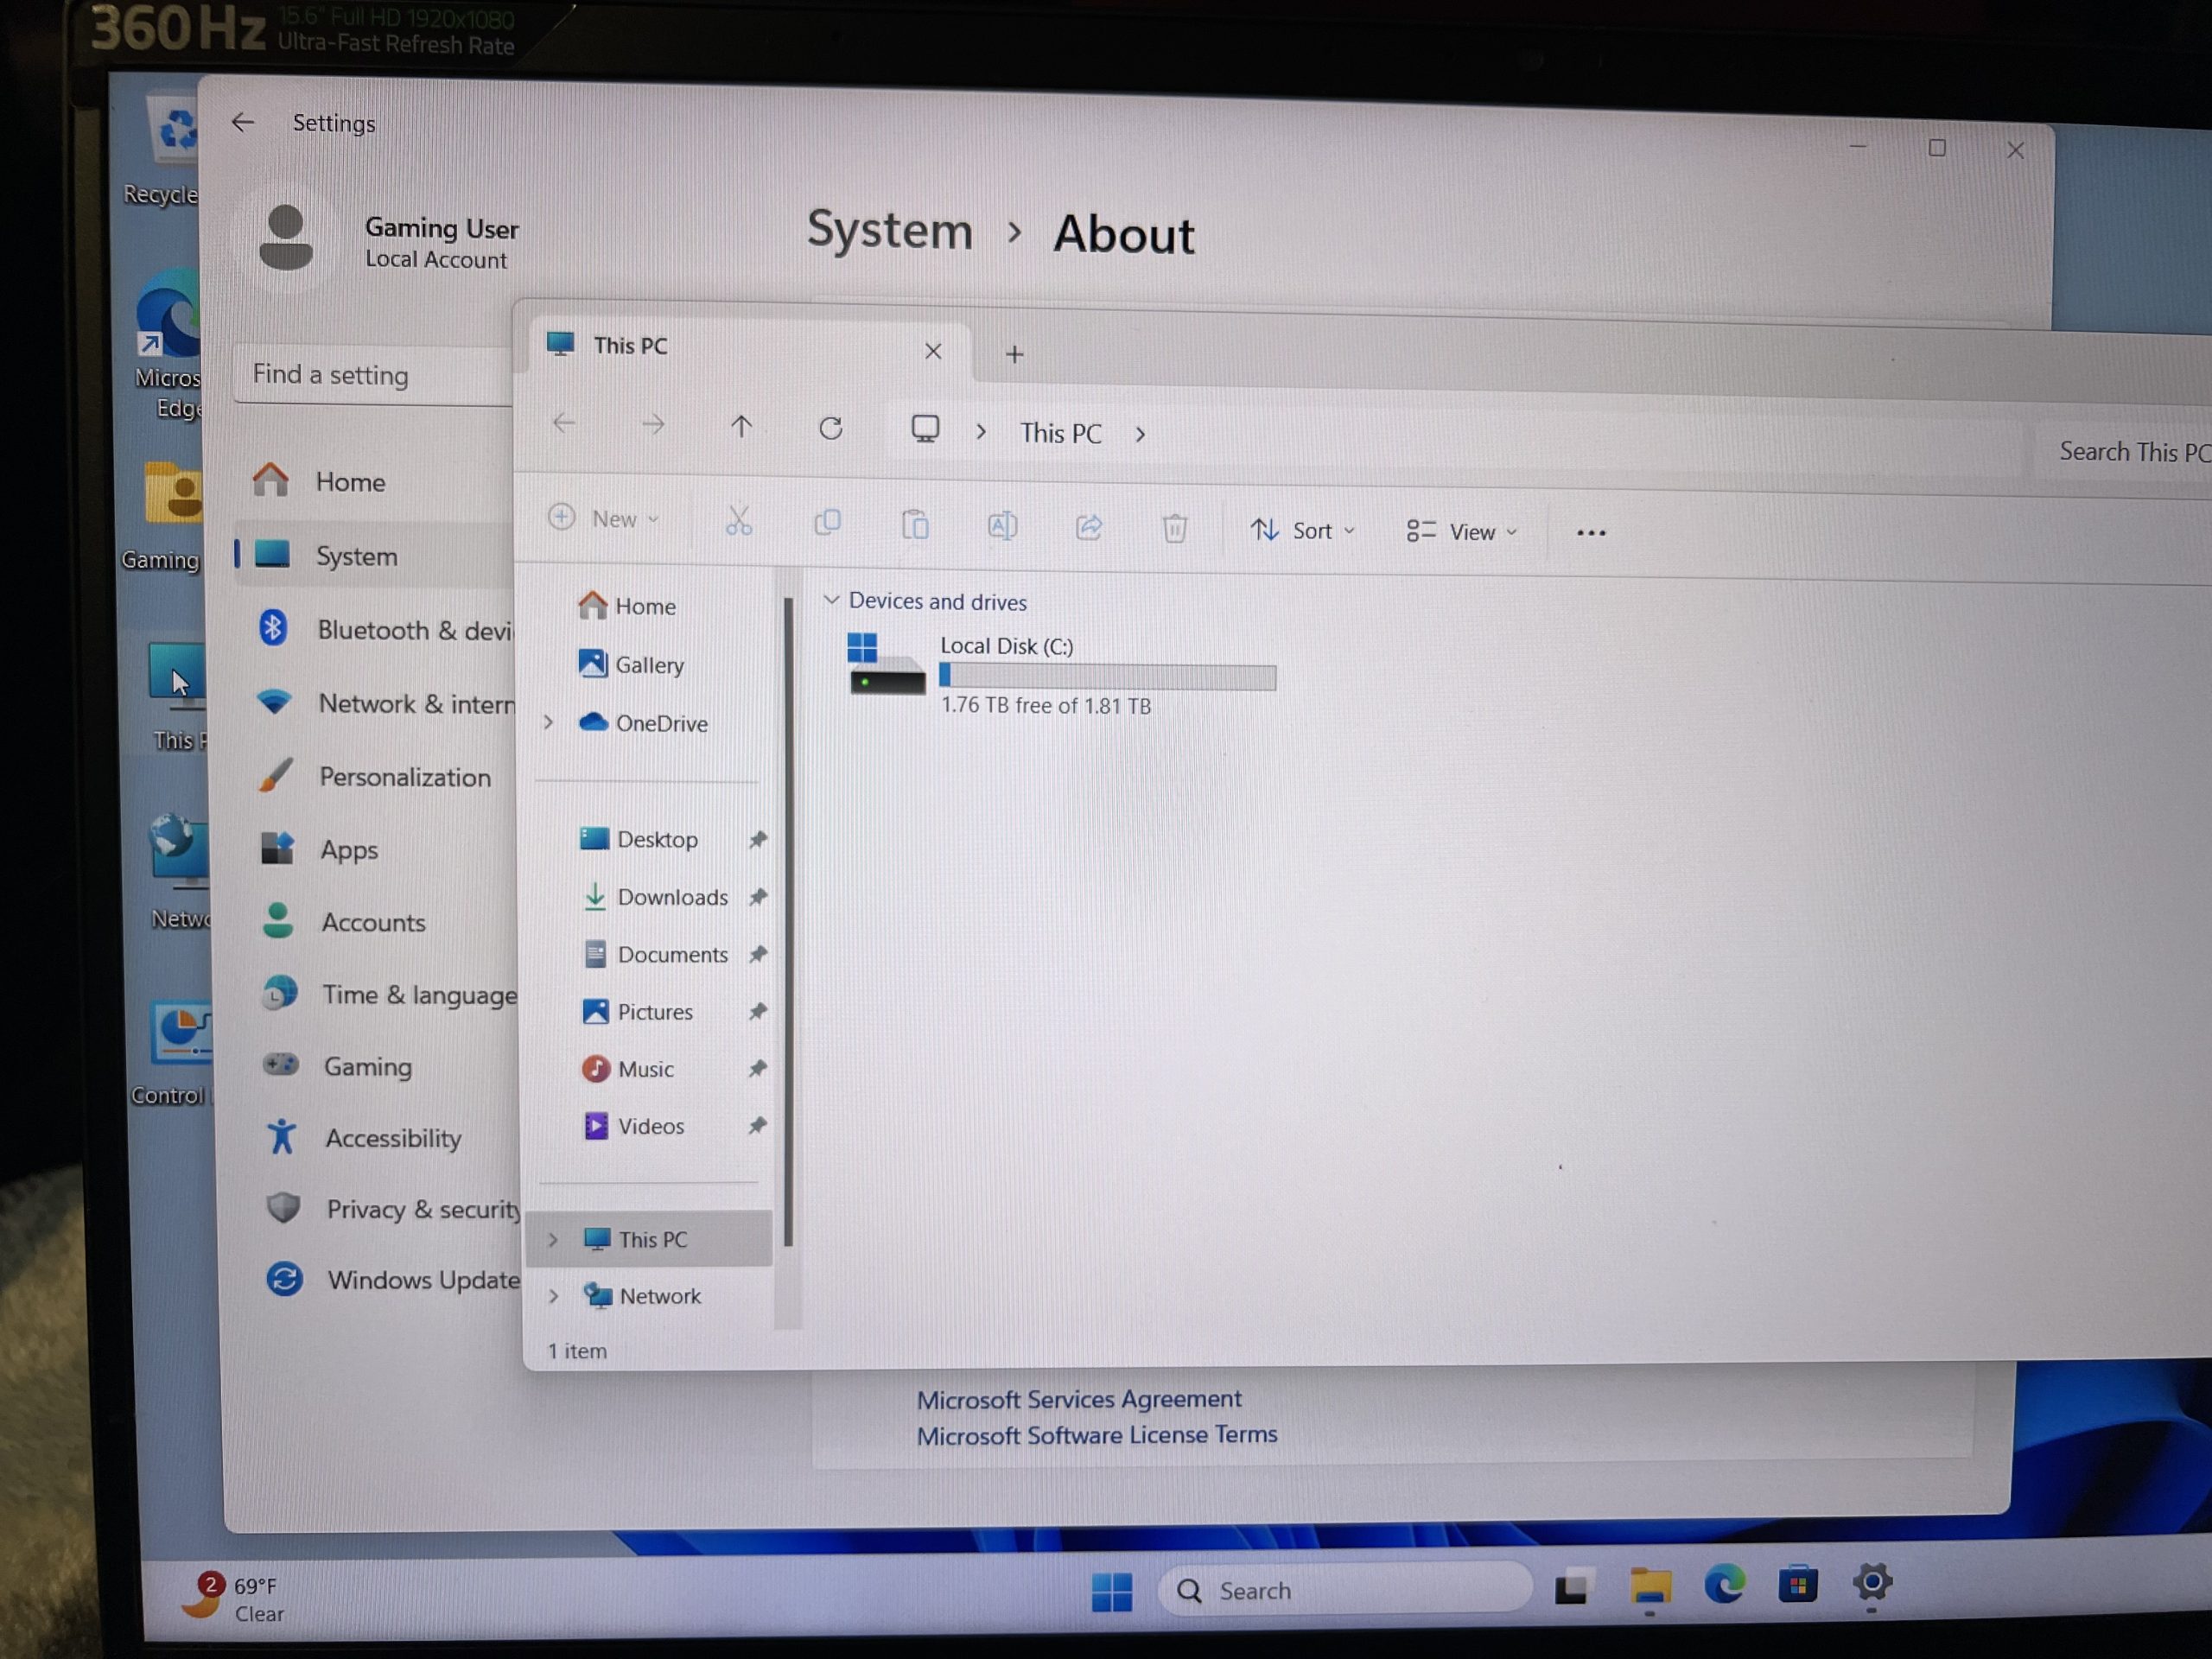Image resolution: width=2212 pixels, height=1659 pixels.
Task: Go up one folder level with the up arrow
Action: pos(741,427)
